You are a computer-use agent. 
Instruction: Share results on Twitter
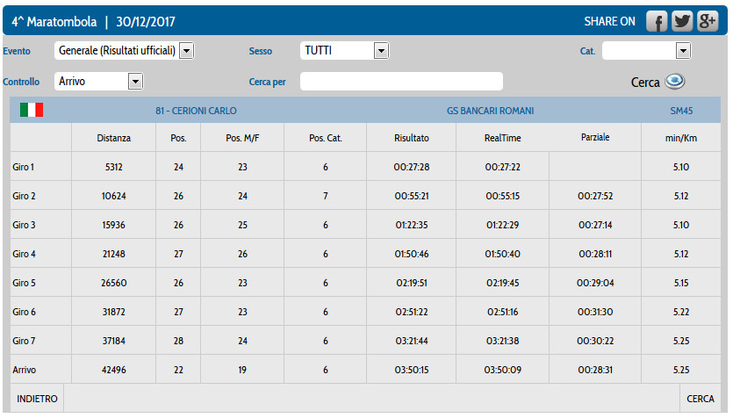coord(682,22)
